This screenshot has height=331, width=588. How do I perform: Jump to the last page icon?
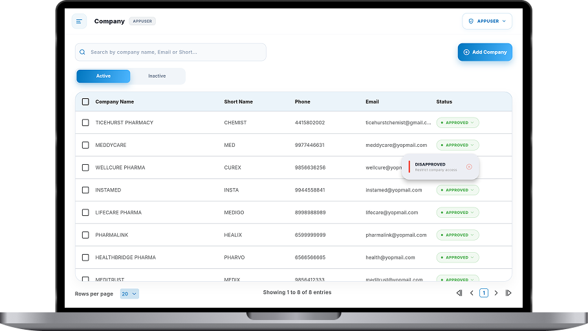pyautogui.click(x=508, y=293)
